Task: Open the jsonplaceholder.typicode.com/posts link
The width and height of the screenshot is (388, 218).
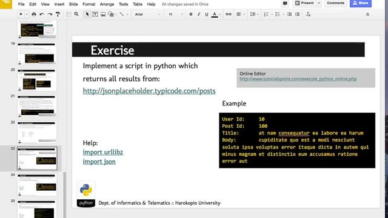Action: (149, 91)
